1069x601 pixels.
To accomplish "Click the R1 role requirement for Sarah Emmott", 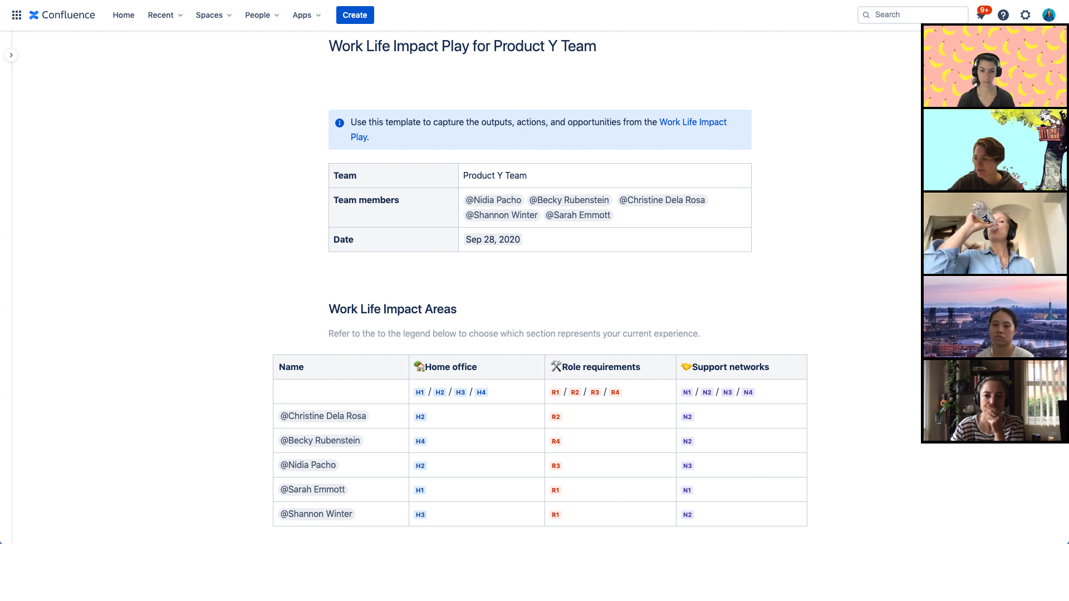I will 555,490.
